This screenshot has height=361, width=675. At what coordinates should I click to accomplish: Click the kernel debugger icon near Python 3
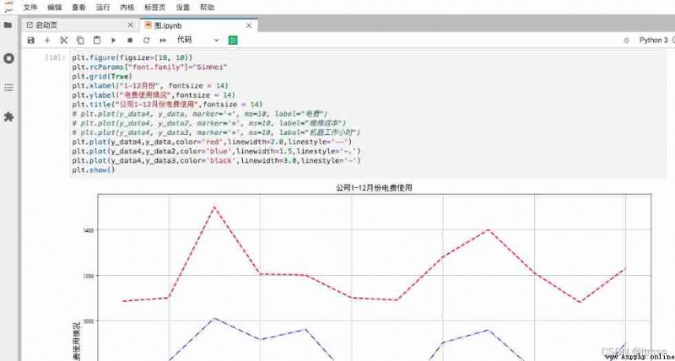click(x=626, y=40)
